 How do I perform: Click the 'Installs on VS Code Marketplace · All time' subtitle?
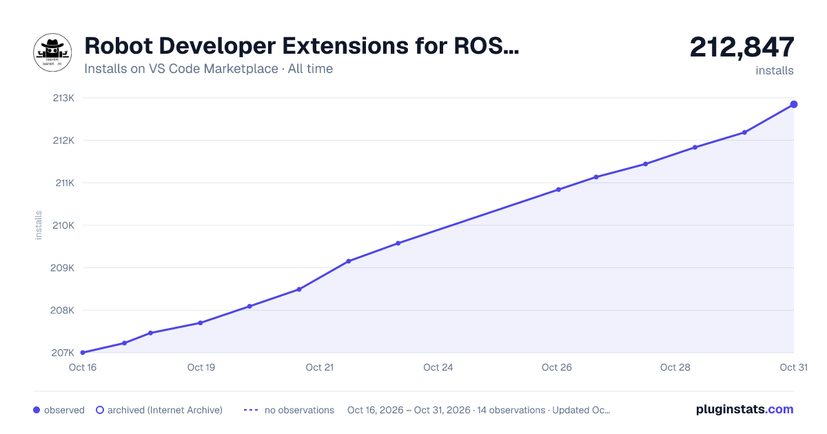(208, 69)
